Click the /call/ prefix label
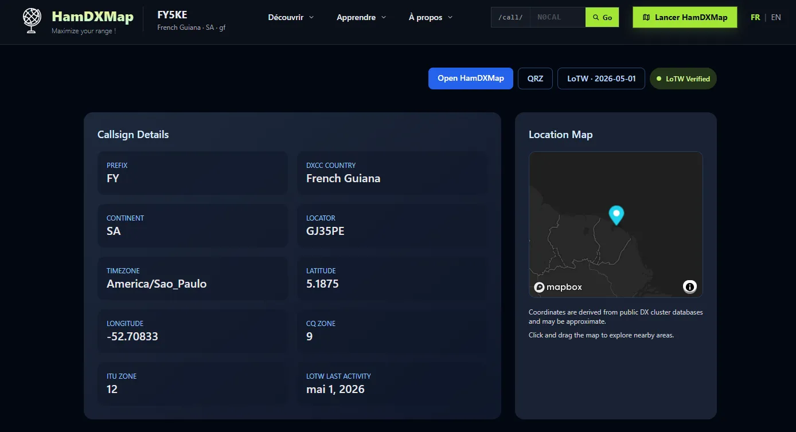 (510, 17)
